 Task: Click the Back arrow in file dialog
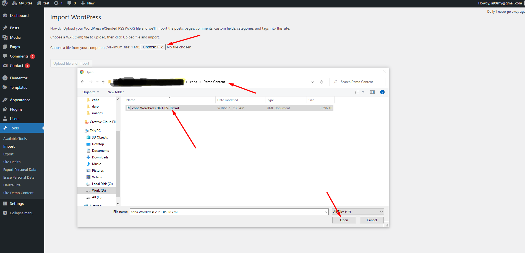coord(83,82)
